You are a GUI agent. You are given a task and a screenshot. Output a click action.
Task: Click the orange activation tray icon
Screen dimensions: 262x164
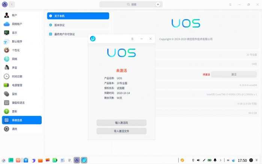click(x=182, y=160)
